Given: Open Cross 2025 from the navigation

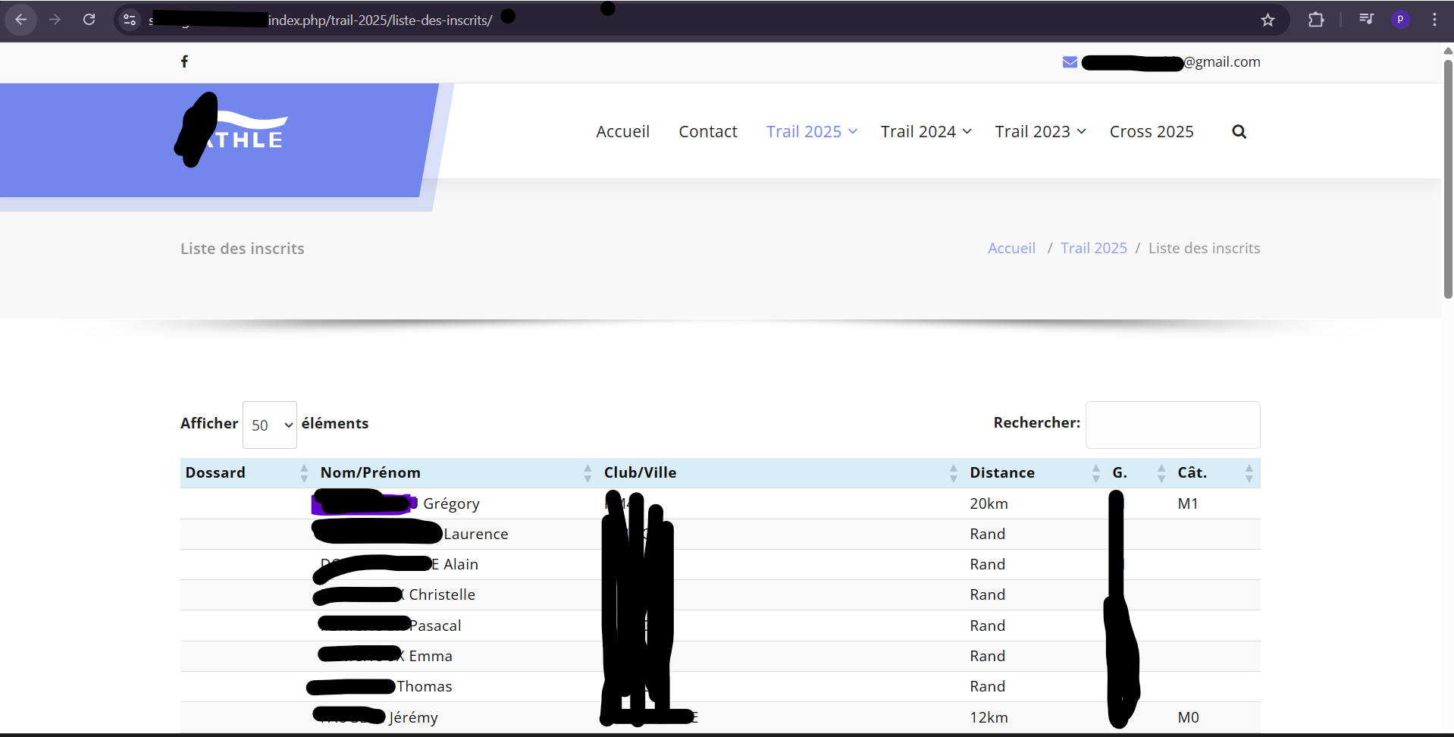Looking at the screenshot, I should point(1151,131).
